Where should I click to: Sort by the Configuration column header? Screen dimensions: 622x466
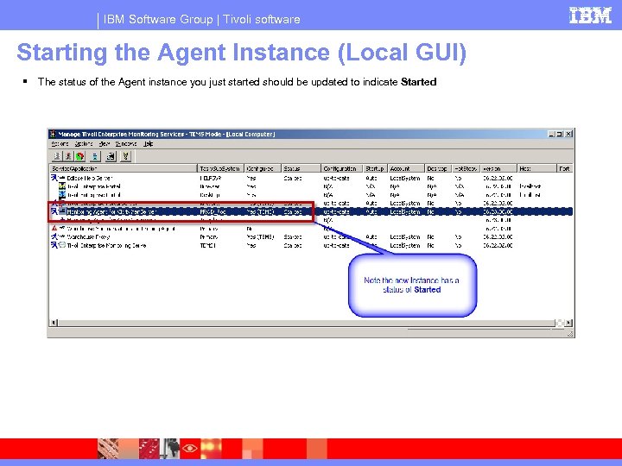click(341, 168)
